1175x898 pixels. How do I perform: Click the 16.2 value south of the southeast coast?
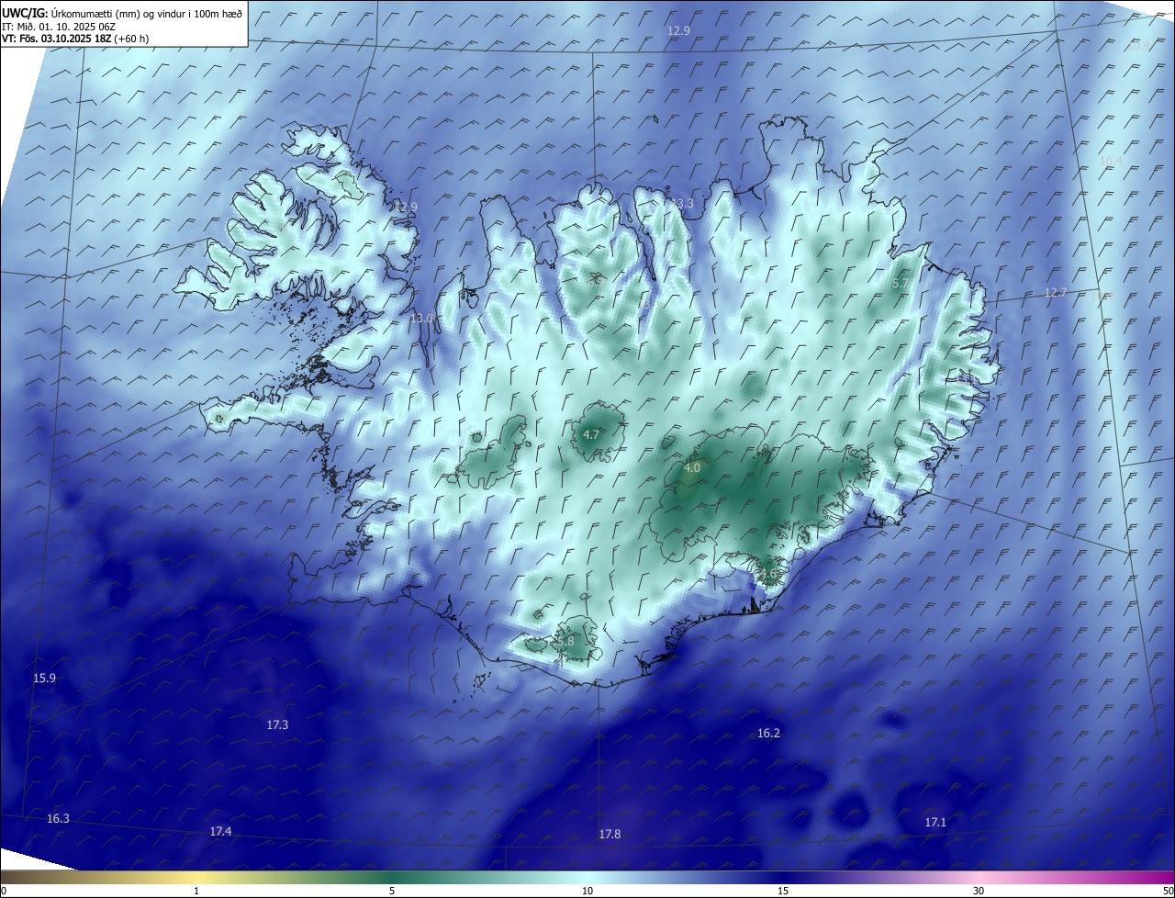[x=768, y=733]
